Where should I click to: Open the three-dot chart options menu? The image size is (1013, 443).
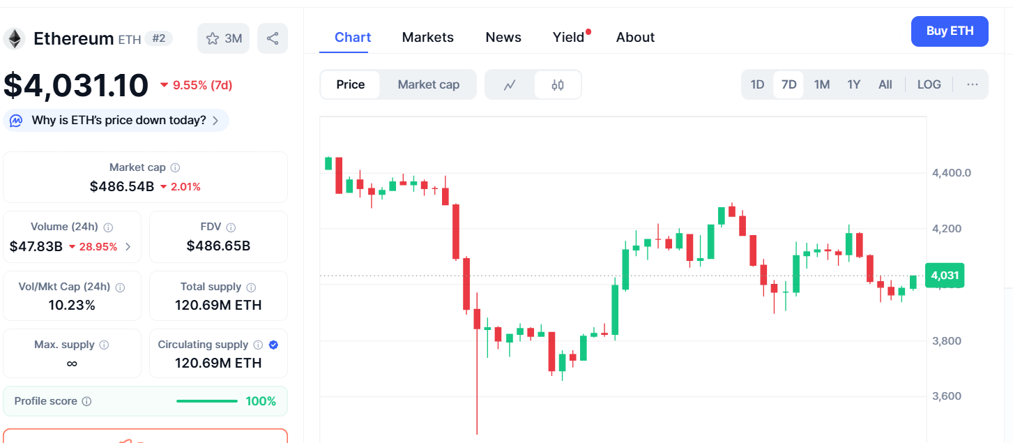[x=973, y=84]
